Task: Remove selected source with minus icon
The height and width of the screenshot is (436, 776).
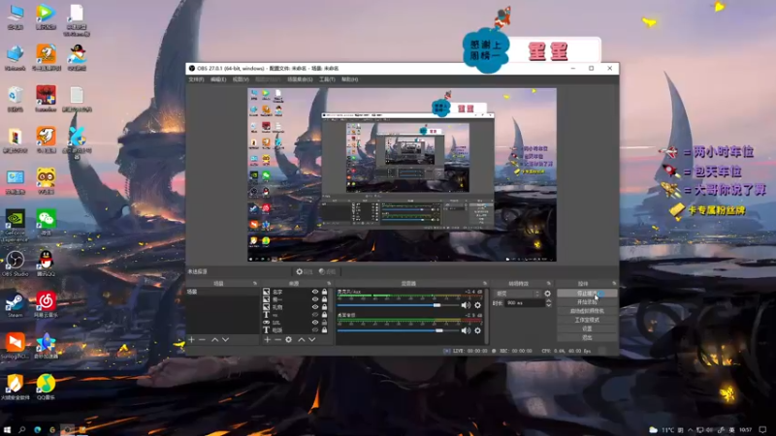Action: (x=277, y=340)
